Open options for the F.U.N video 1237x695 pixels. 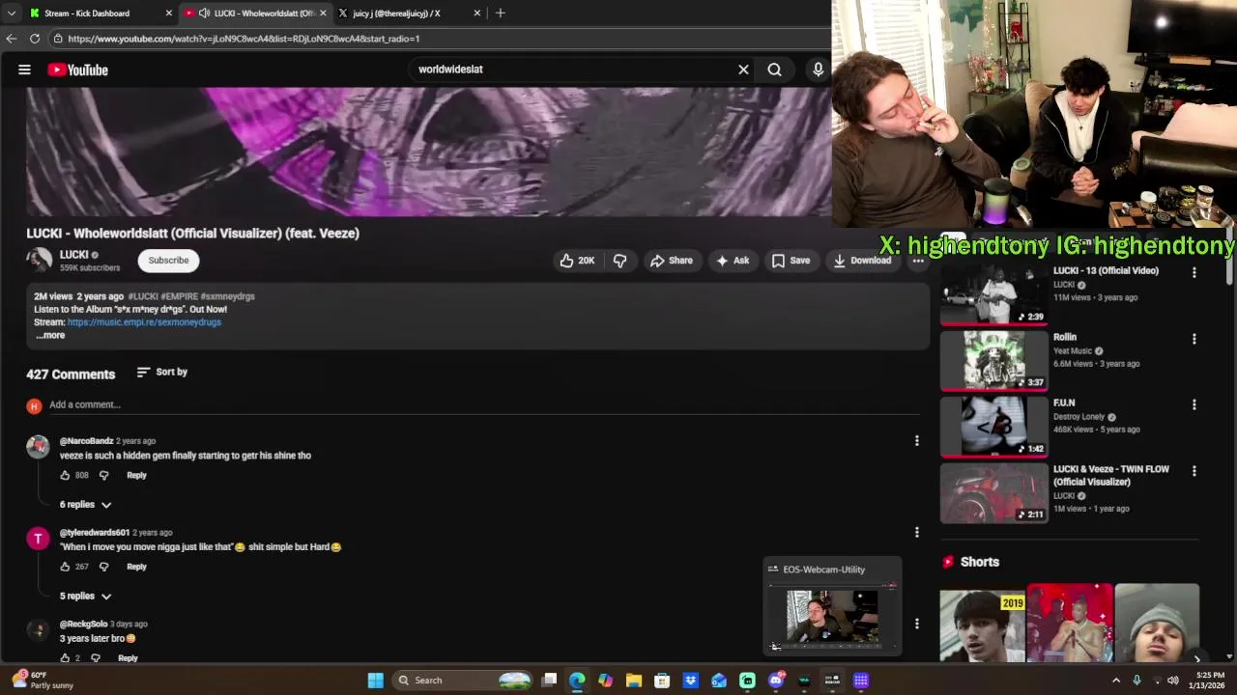pyautogui.click(x=1194, y=405)
